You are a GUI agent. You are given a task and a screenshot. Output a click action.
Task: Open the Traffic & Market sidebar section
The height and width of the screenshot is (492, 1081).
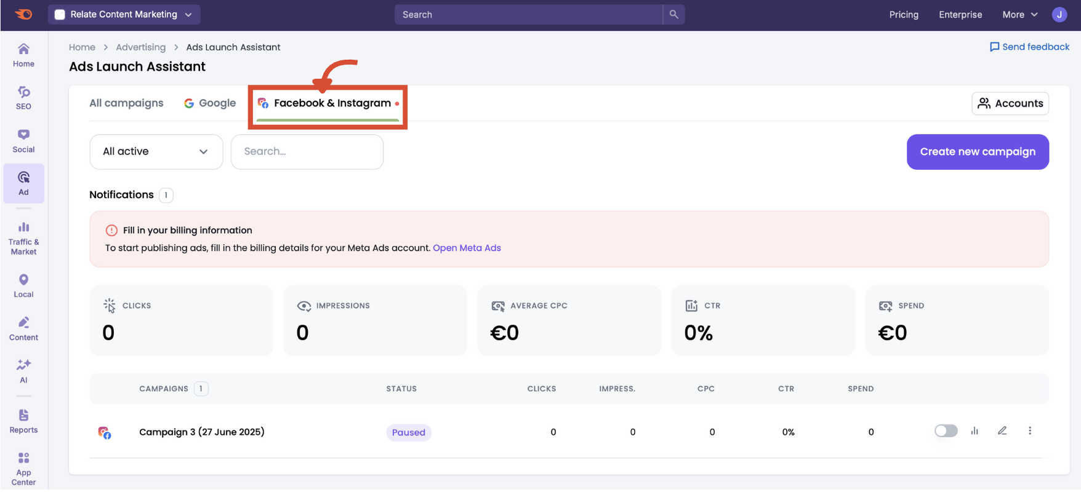pyautogui.click(x=23, y=238)
